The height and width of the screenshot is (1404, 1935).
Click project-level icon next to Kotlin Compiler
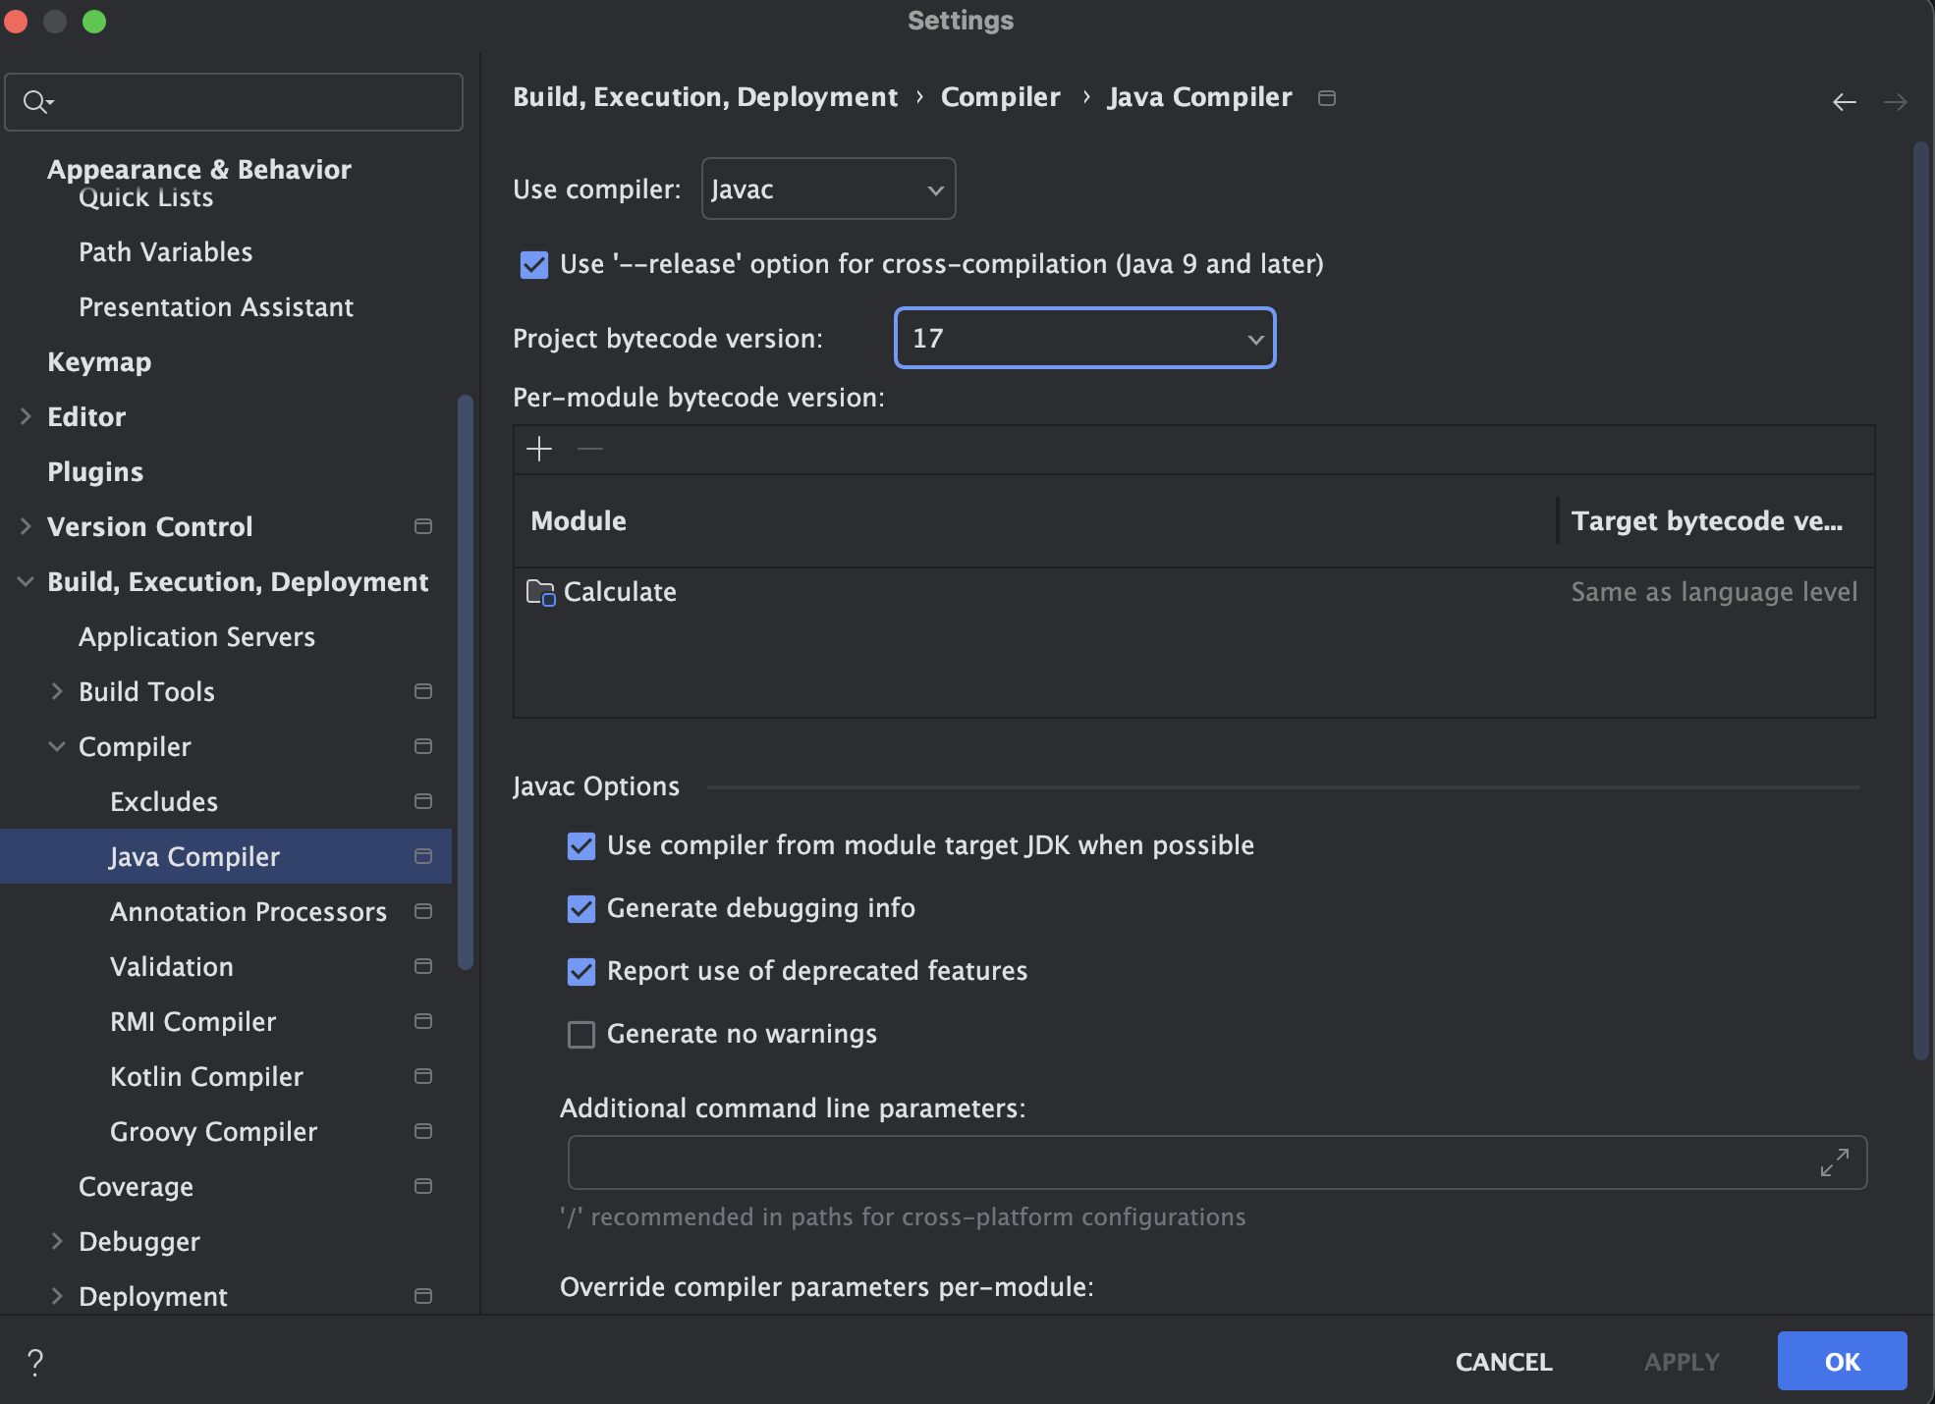click(423, 1076)
